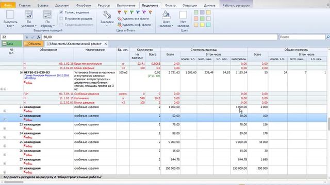Confirm cell edit with checkmark icon
The height and width of the screenshot is (185, 330).
pos(32,37)
